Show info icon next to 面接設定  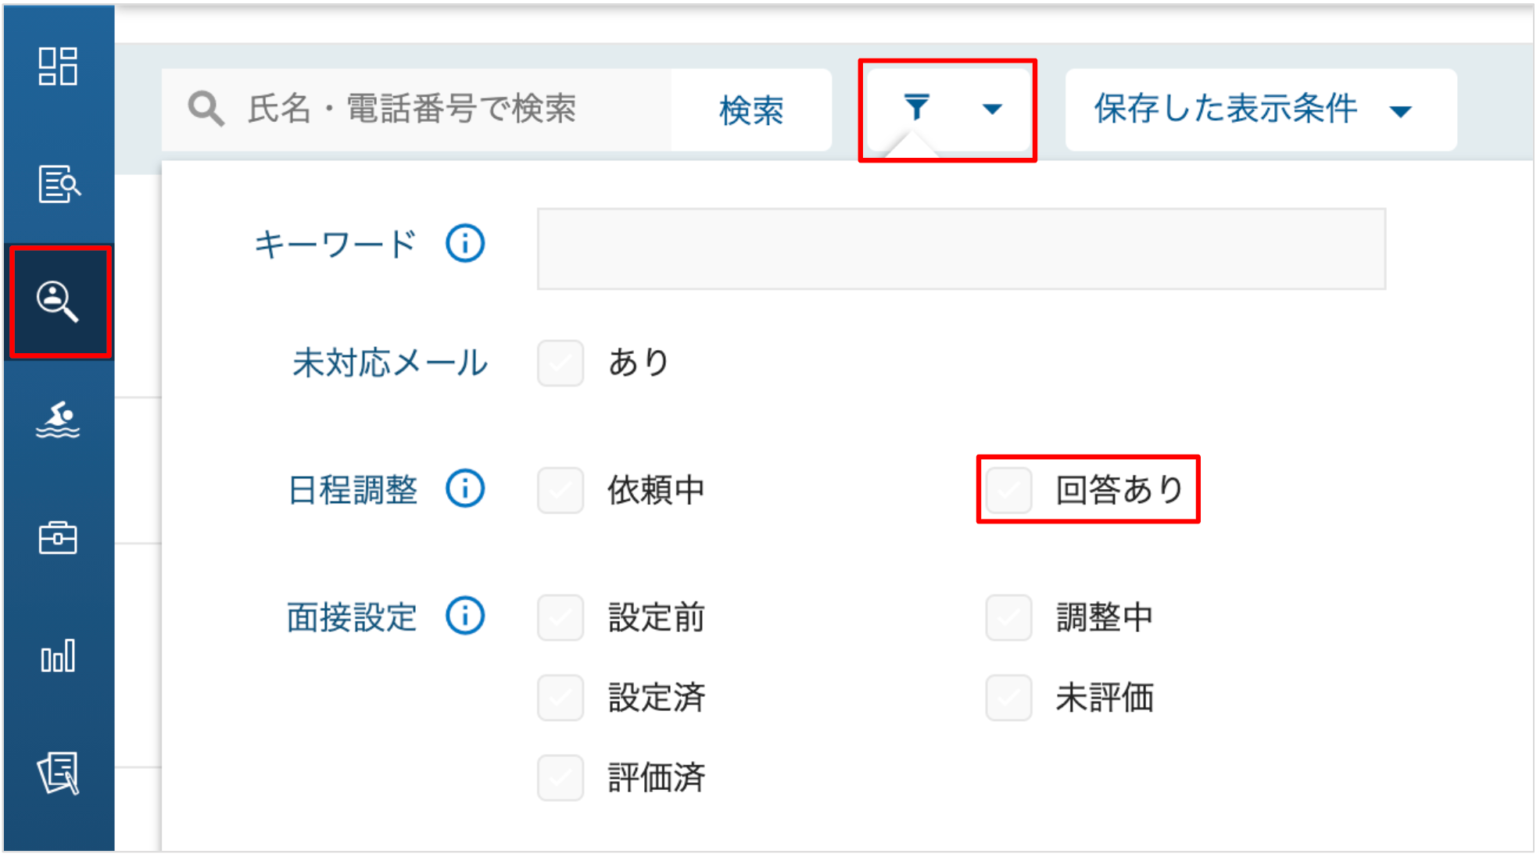pyautogui.click(x=465, y=616)
